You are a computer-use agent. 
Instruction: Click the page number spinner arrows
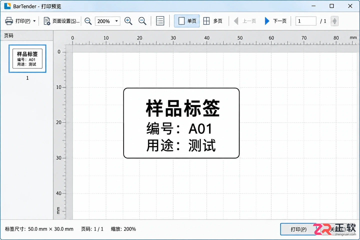[334, 21]
